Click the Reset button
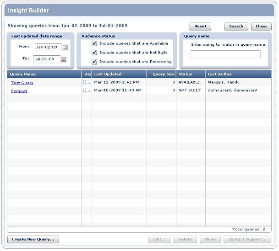The height and width of the screenshot is (251, 279). point(200,27)
